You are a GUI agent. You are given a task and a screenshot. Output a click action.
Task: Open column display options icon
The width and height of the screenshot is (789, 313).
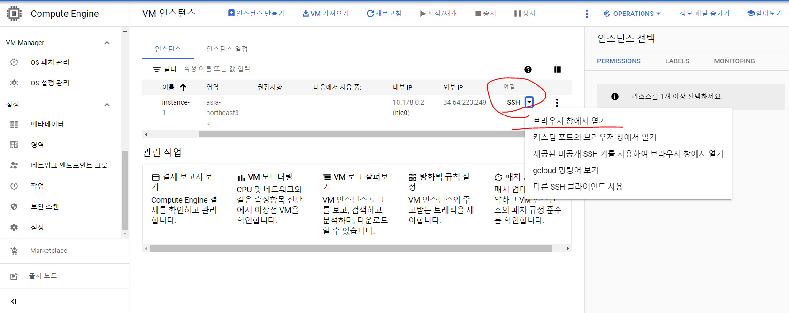click(x=558, y=69)
